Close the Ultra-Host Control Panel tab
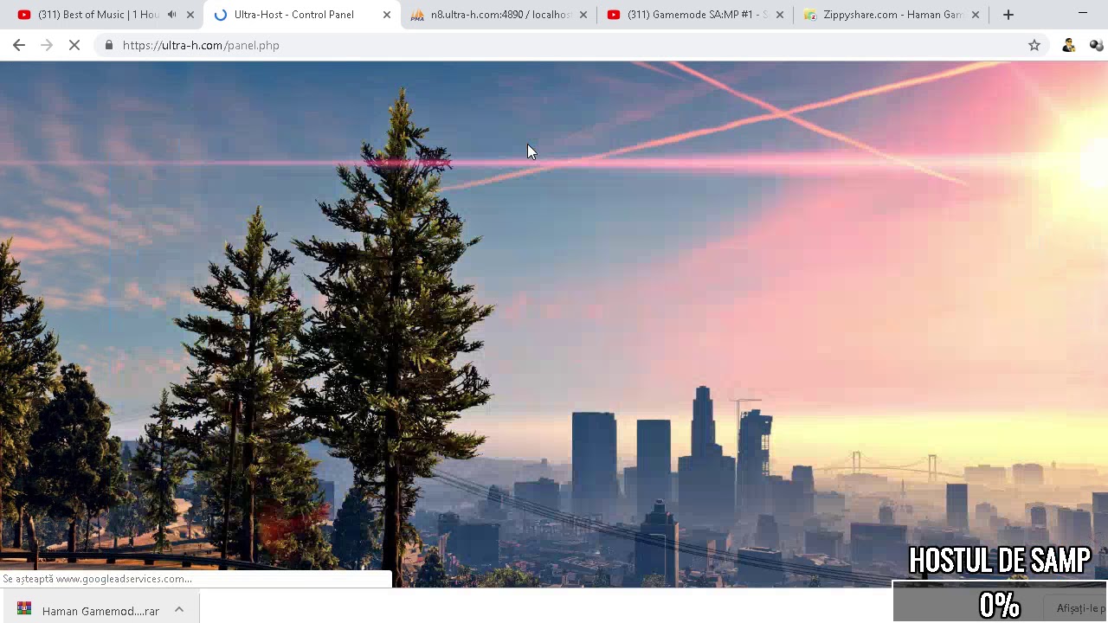Screen dimensions: 1108x623 (387, 15)
